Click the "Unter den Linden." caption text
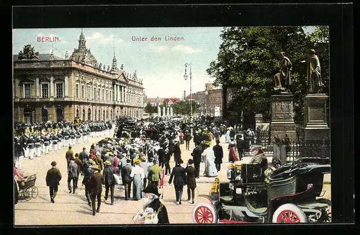The height and width of the screenshot is (235, 360). click(150, 39)
